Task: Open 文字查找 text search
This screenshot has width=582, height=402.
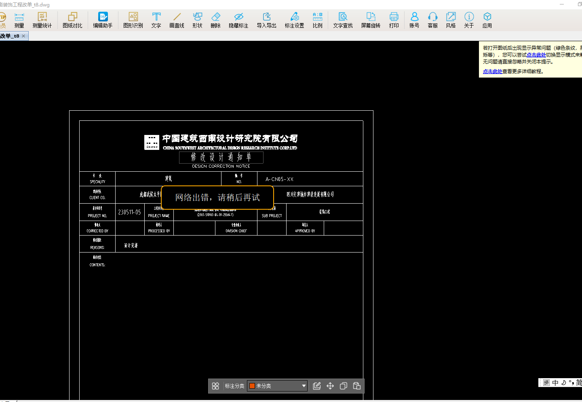Action: tap(343, 20)
